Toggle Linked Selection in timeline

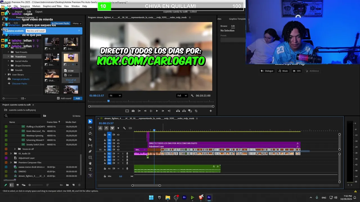click(112, 128)
